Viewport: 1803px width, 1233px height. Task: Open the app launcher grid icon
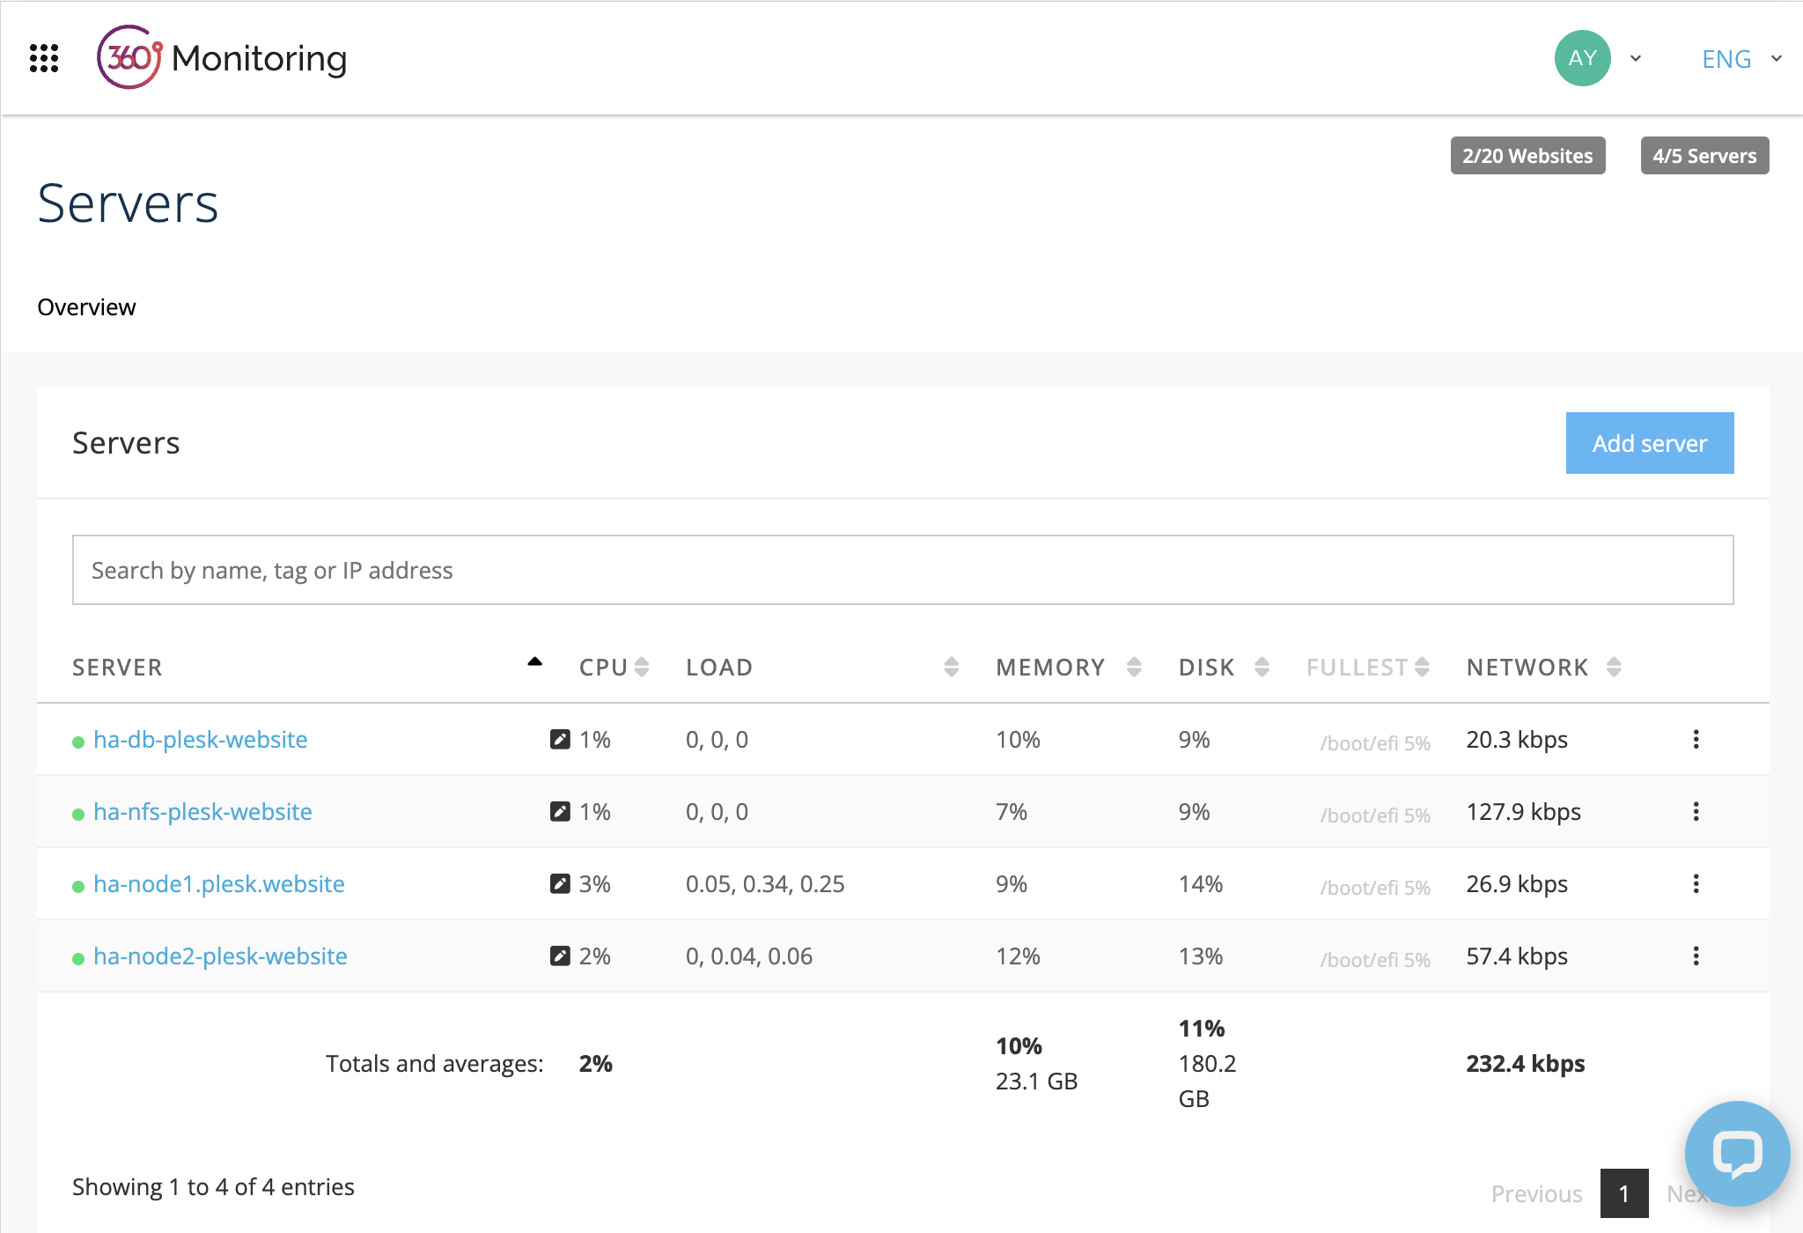[x=43, y=58]
